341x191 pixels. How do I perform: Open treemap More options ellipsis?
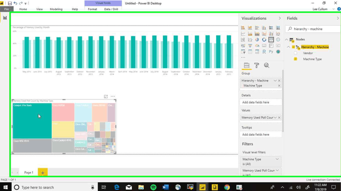[113, 97]
